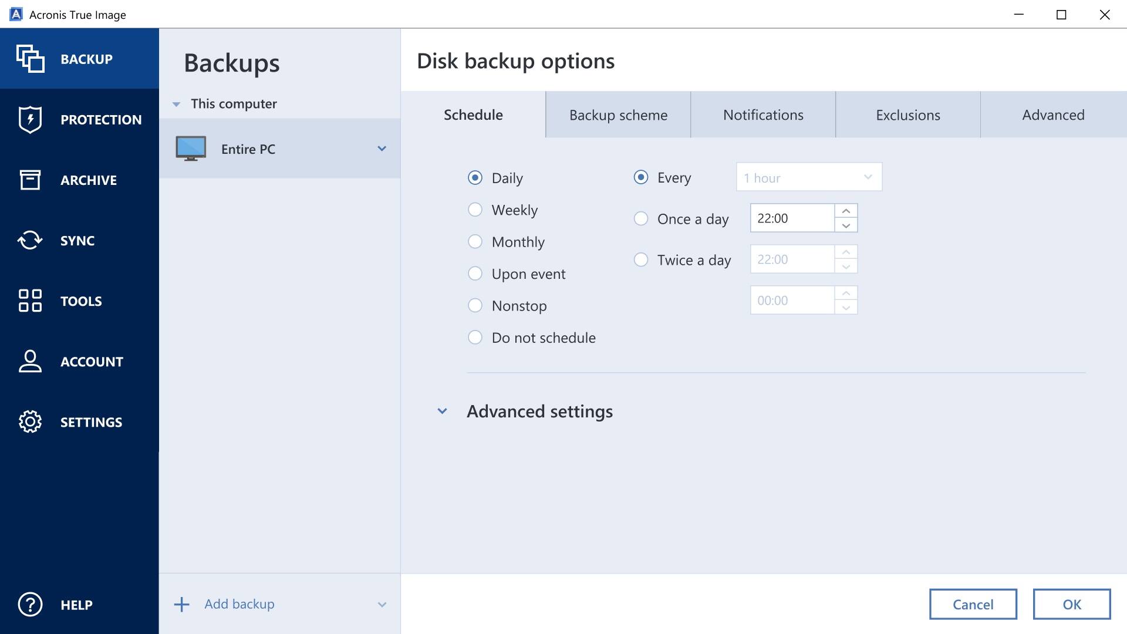Select the Weekly schedule option
1127x634 pixels.
(x=475, y=210)
